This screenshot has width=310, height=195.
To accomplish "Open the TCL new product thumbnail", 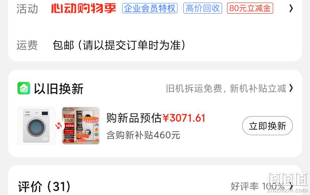I will click(81, 126).
